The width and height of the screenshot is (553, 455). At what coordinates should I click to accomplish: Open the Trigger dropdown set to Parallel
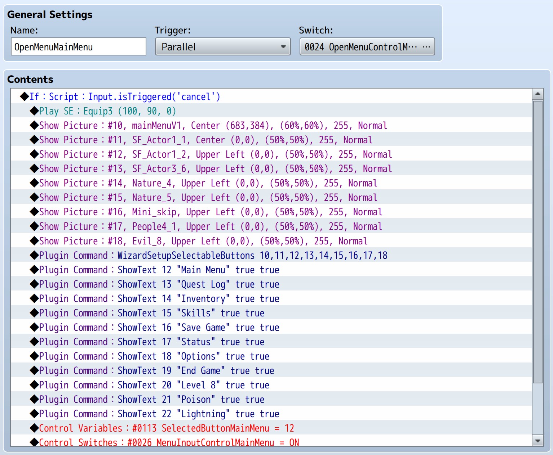(222, 47)
